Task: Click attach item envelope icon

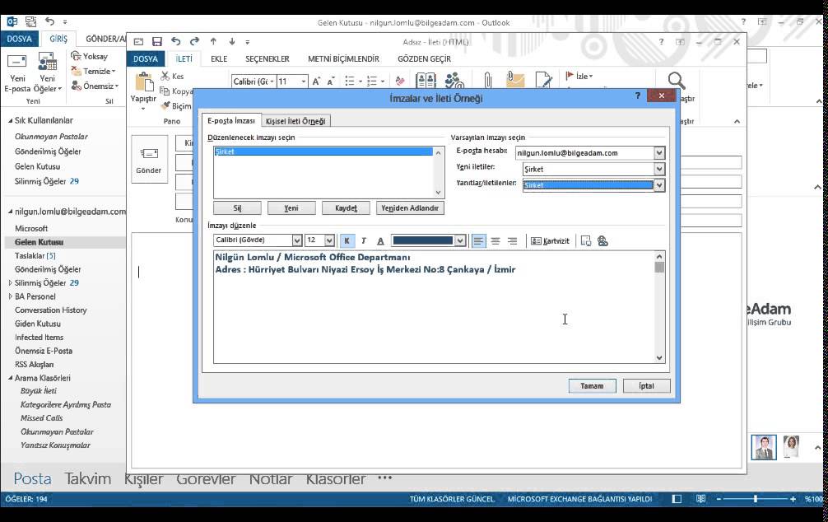Action: click(515, 79)
